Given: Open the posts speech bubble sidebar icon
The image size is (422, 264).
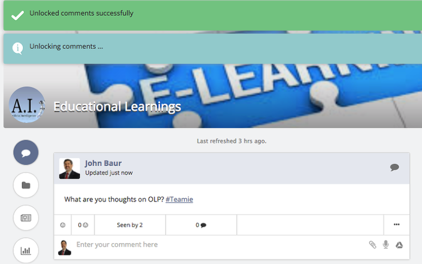Looking at the screenshot, I should tap(26, 153).
